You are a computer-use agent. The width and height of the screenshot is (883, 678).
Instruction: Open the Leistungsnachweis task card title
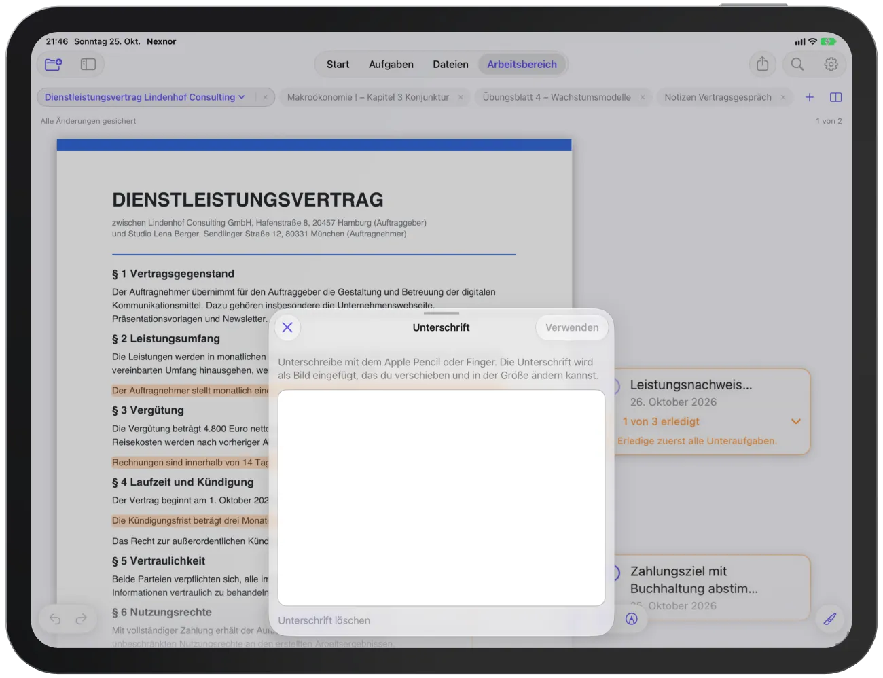click(x=691, y=385)
